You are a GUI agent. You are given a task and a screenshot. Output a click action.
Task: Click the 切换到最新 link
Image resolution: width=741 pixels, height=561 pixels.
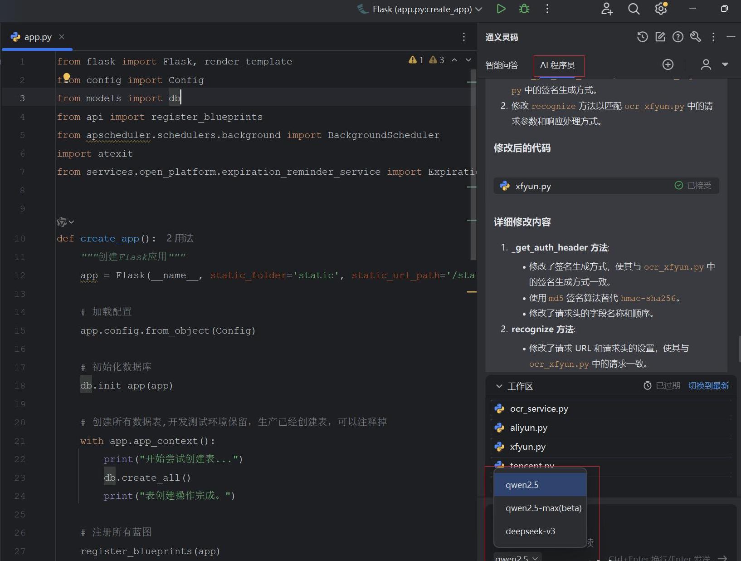click(708, 386)
